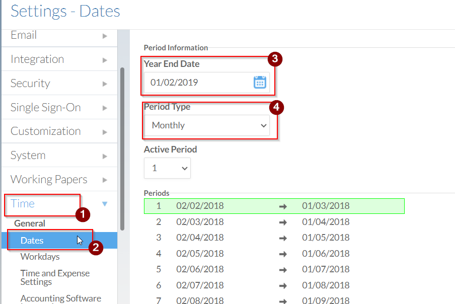Select period 1 row in Periods list
The width and height of the screenshot is (455, 304).
click(x=274, y=206)
